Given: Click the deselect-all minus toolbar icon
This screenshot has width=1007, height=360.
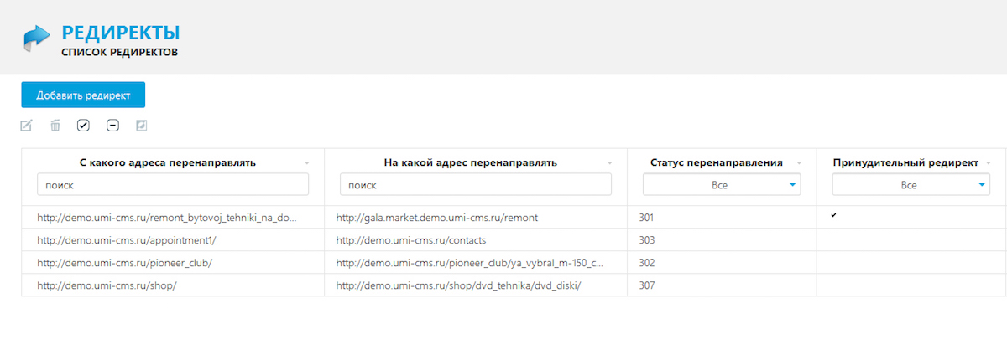Looking at the screenshot, I should coord(112,126).
